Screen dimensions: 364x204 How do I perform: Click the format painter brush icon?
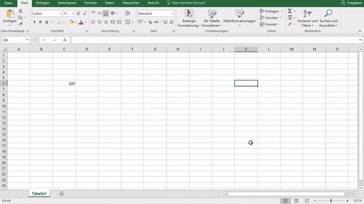tap(20, 24)
